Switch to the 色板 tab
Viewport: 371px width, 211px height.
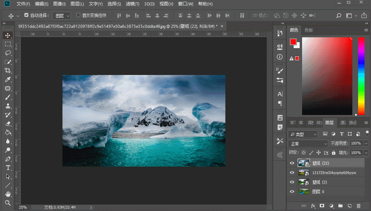pyautogui.click(x=309, y=30)
